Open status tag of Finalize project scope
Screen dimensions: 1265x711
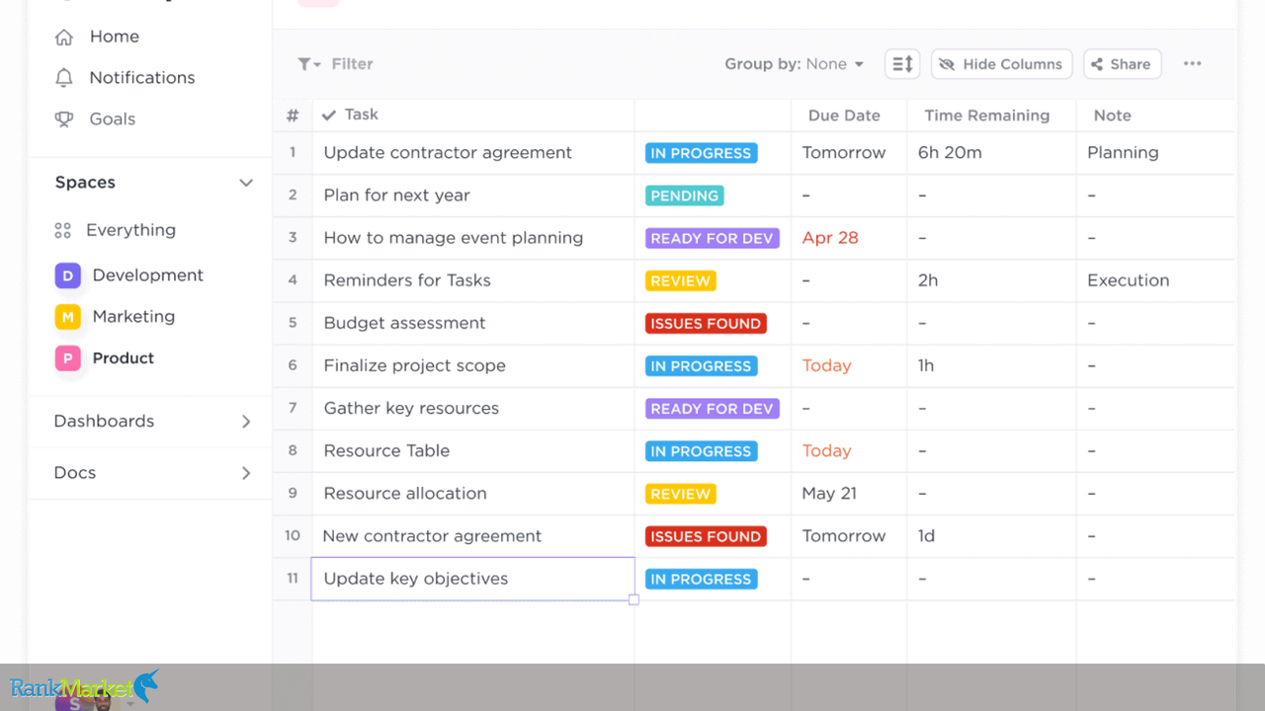[x=702, y=365]
